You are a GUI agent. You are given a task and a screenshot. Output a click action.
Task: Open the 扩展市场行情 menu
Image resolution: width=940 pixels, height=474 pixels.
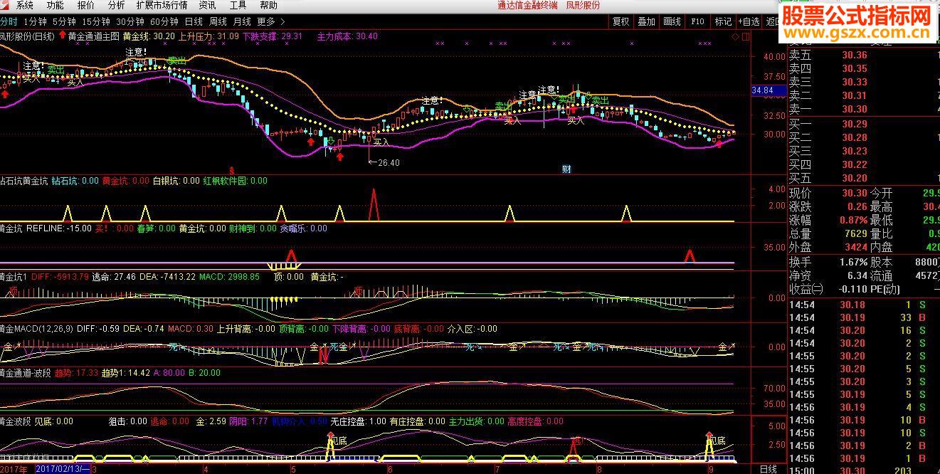point(163,5)
